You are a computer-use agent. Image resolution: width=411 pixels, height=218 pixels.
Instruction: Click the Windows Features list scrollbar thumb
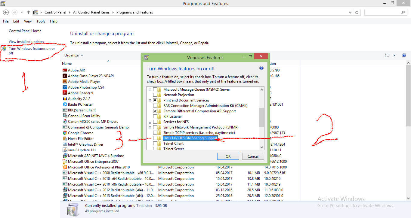pyautogui.click(x=261, y=117)
